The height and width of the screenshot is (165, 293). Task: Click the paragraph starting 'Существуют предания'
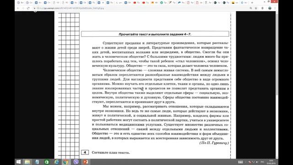pyautogui.click(x=160, y=54)
